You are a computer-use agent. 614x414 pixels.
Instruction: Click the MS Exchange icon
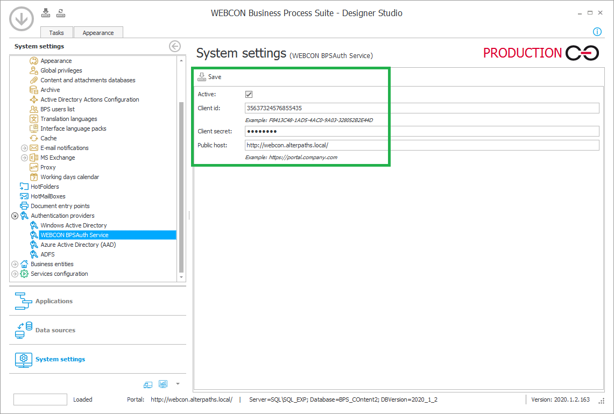click(34, 158)
